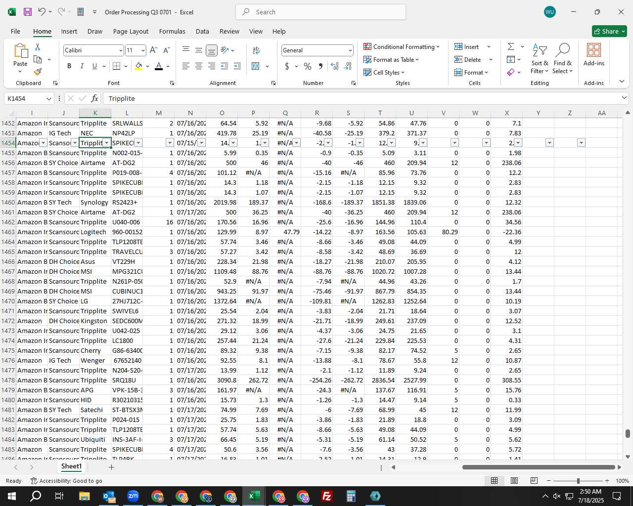Viewport: 633px width, 506px height.
Task: Click the Wrap Text icon
Action: click(256, 50)
